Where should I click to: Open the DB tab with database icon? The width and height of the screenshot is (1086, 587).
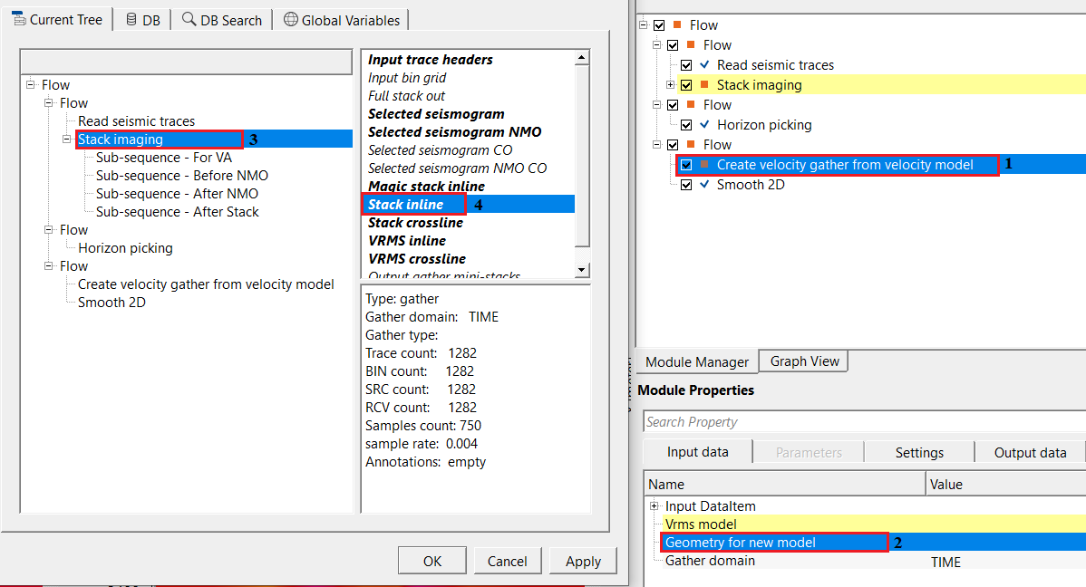pos(142,20)
